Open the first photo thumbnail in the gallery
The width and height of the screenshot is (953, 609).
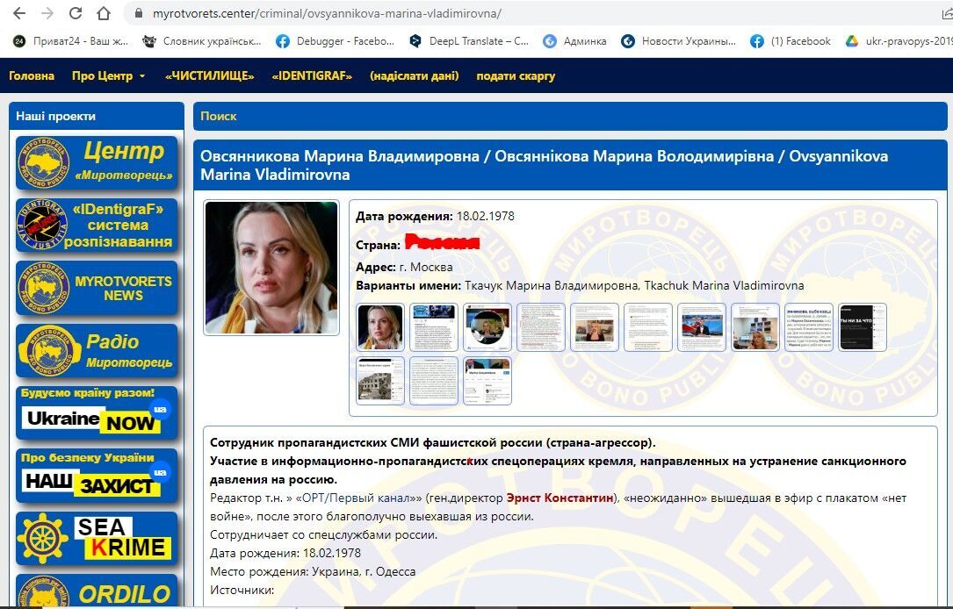[x=379, y=326]
